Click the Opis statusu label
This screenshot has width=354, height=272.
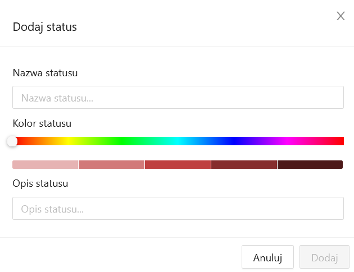40,183
